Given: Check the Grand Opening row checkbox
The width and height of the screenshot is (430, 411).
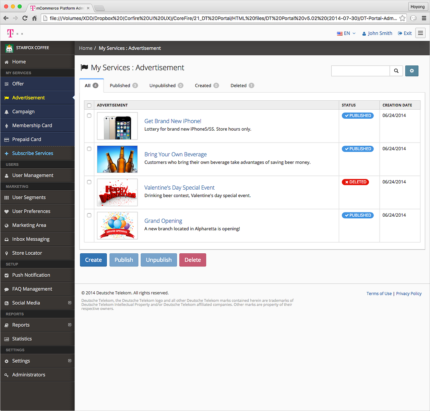Looking at the screenshot, I should tap(89, 216).
